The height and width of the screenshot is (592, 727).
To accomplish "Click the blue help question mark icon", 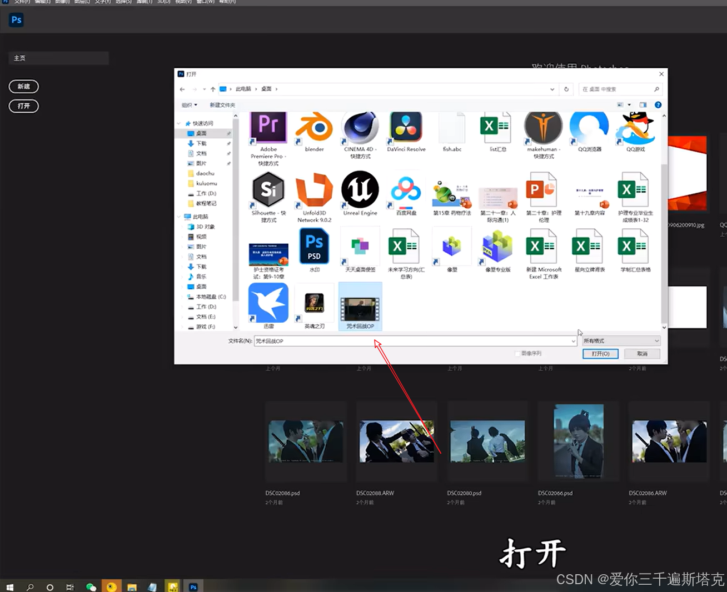I will pos(658,105).
